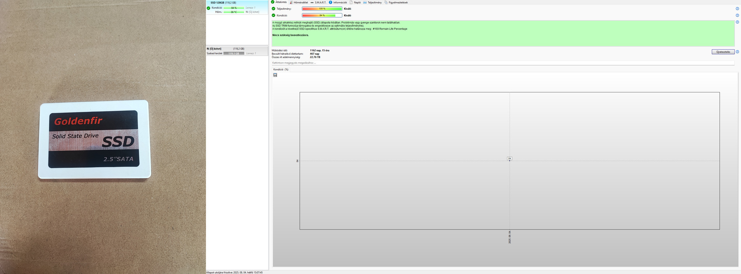Screen dimensions: 741x274
Task: Click the 'Állapot utoljára frissítve' status bar text
Action: click(234, 273)
